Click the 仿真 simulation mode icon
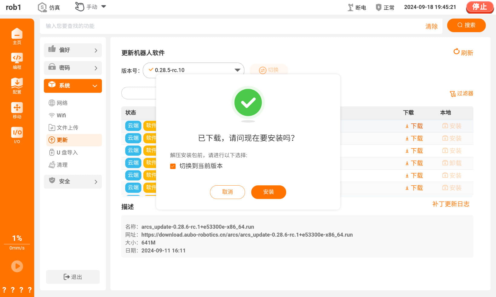496x297 pixels. pos(42,7)
